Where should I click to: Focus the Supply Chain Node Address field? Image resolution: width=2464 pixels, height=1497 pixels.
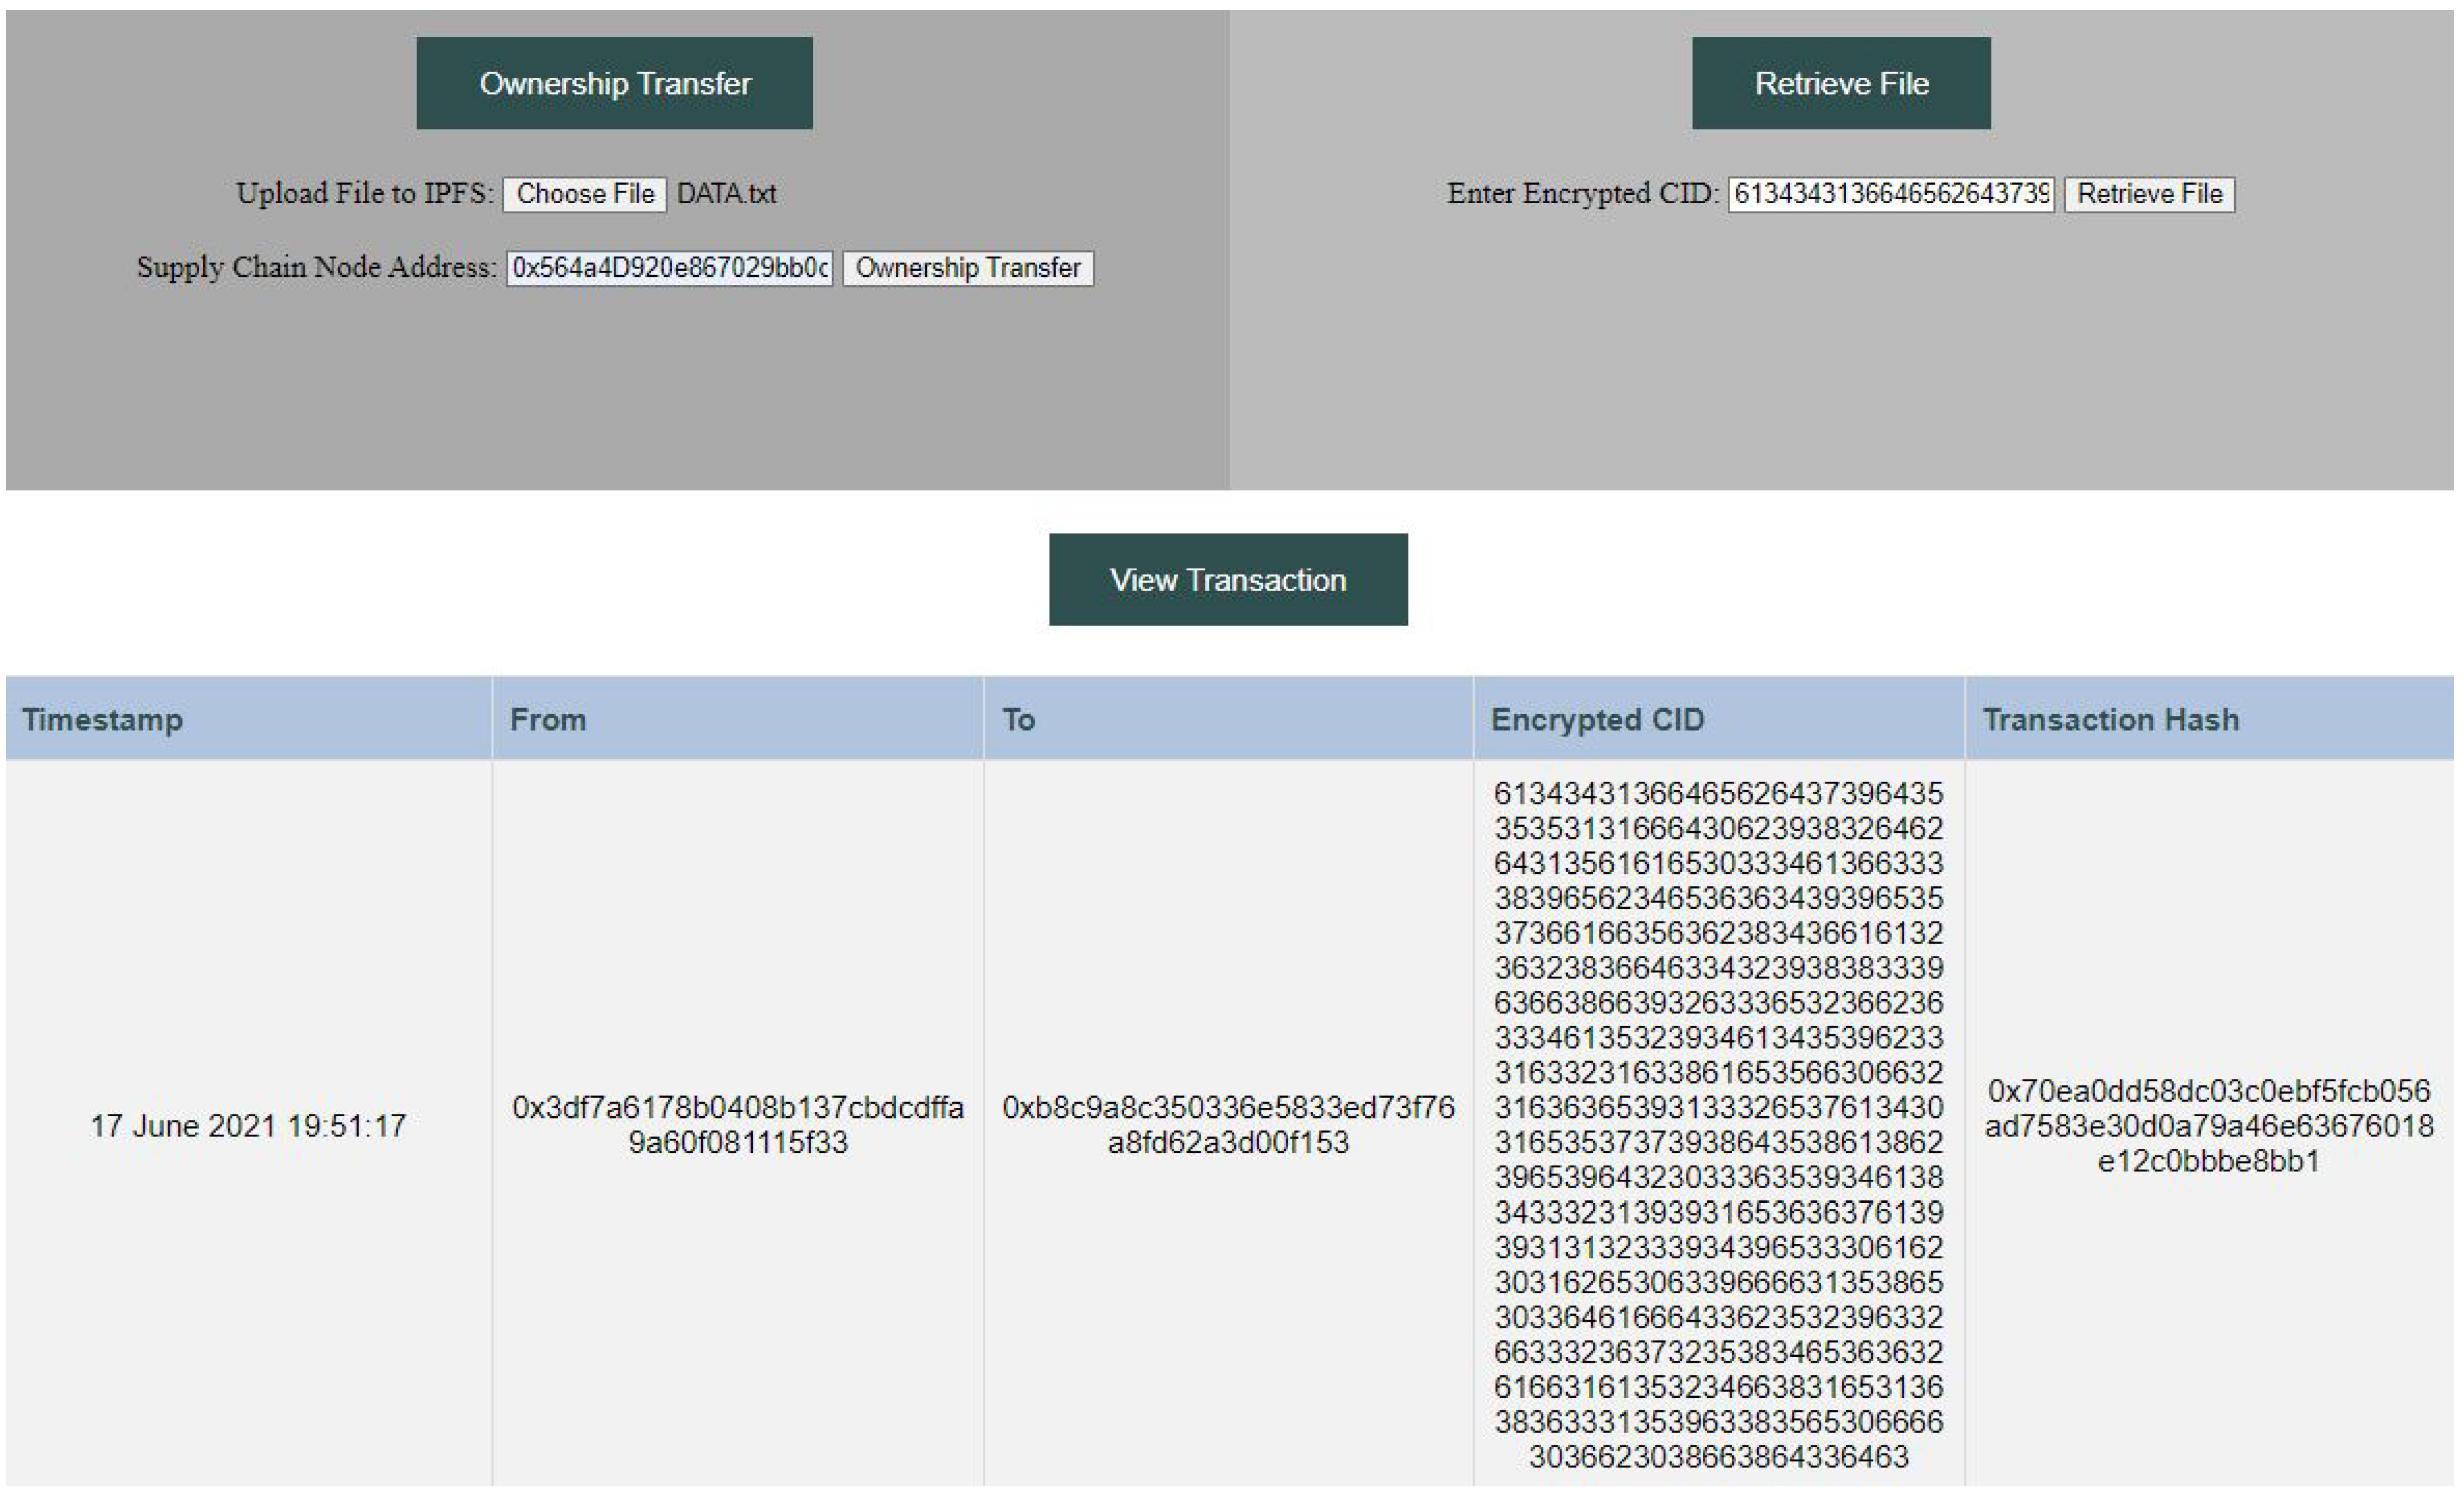tap(669, 268)
